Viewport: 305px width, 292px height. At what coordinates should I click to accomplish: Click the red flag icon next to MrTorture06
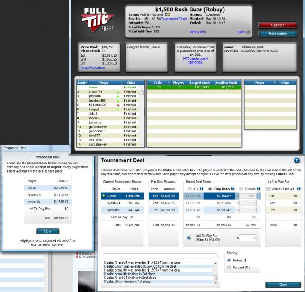(x=118, y=105)
